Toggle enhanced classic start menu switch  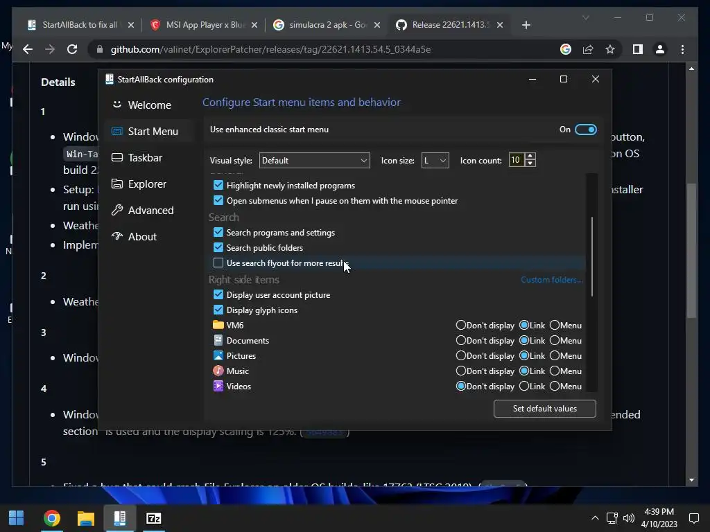tap(585, 130)
